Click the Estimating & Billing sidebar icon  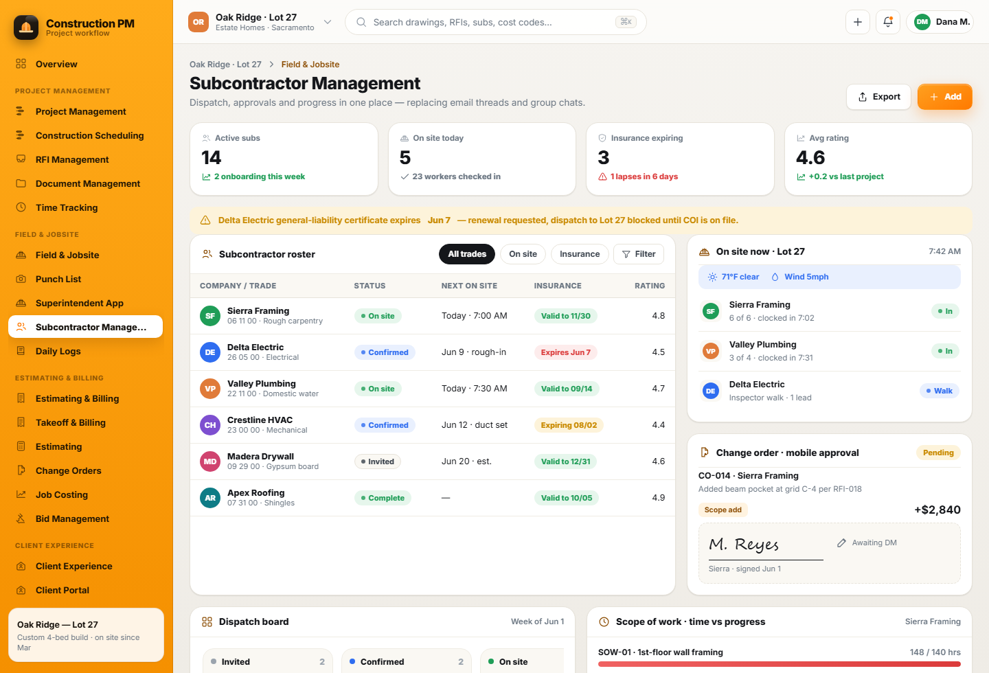click(x=21, y=398)
